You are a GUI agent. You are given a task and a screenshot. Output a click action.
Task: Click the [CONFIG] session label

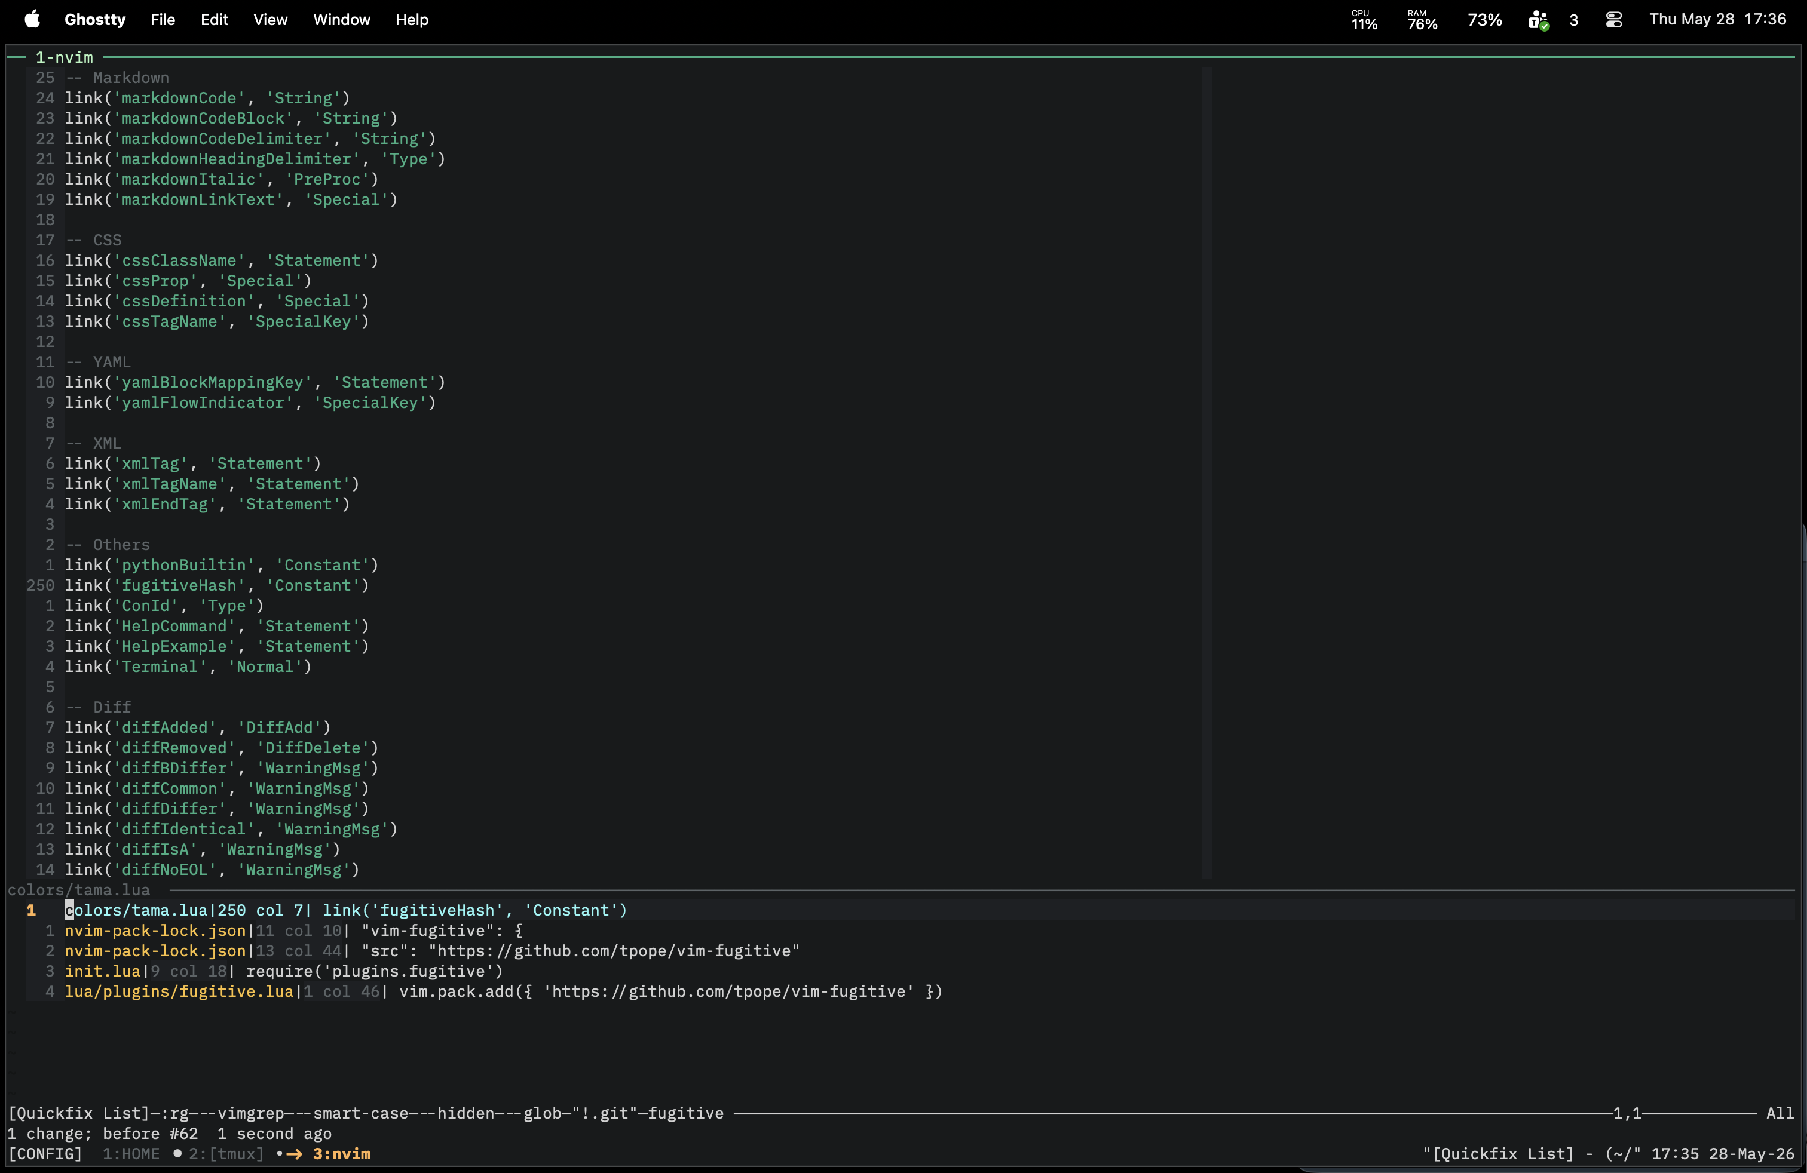point(45,1154)
